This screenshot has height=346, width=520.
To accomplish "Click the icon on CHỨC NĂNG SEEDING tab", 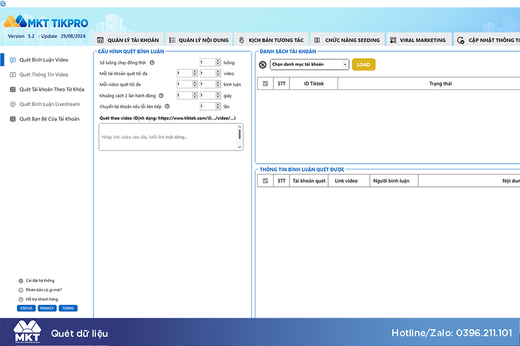I will tap(317, 40).
